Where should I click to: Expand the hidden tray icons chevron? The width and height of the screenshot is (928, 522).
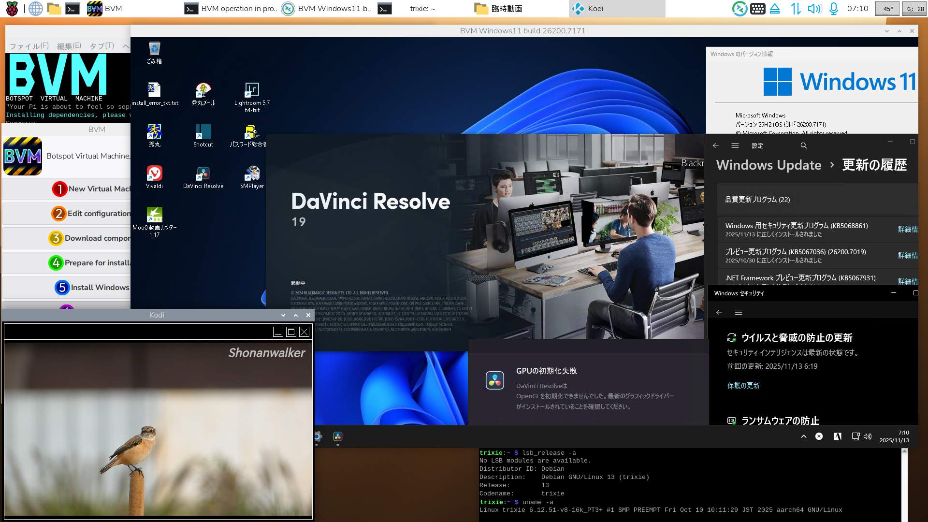[x=804, y=436]
